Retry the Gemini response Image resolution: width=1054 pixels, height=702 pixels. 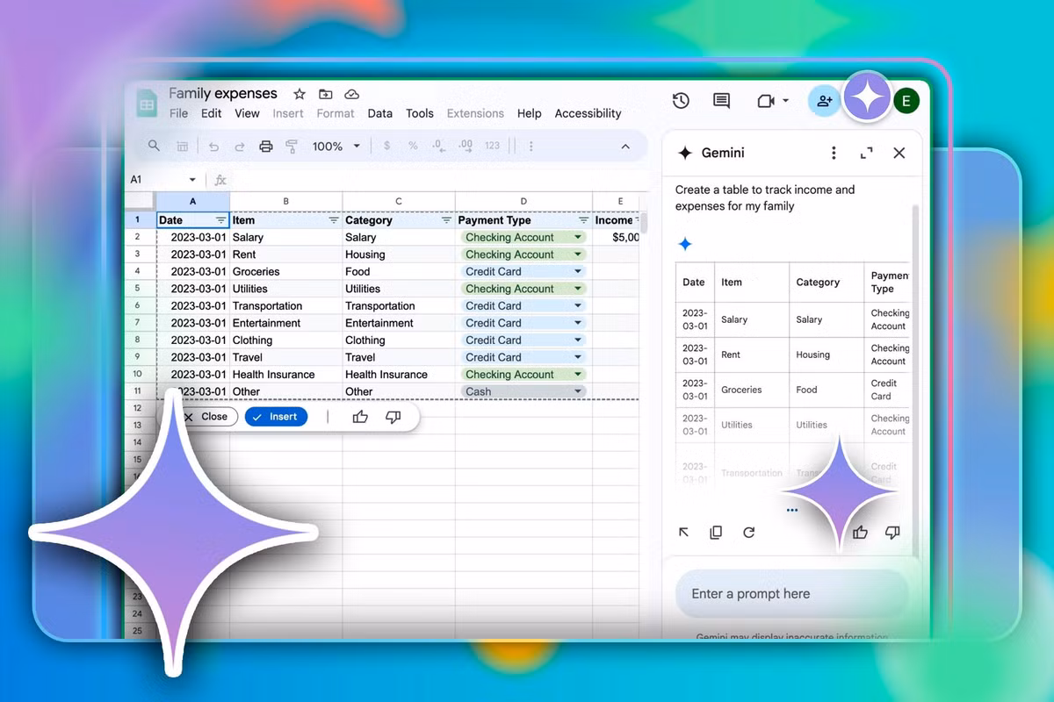(748, 533)
